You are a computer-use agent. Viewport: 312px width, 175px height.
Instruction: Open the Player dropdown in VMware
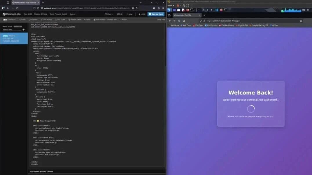pyautogui.click(x=171, y=5)
